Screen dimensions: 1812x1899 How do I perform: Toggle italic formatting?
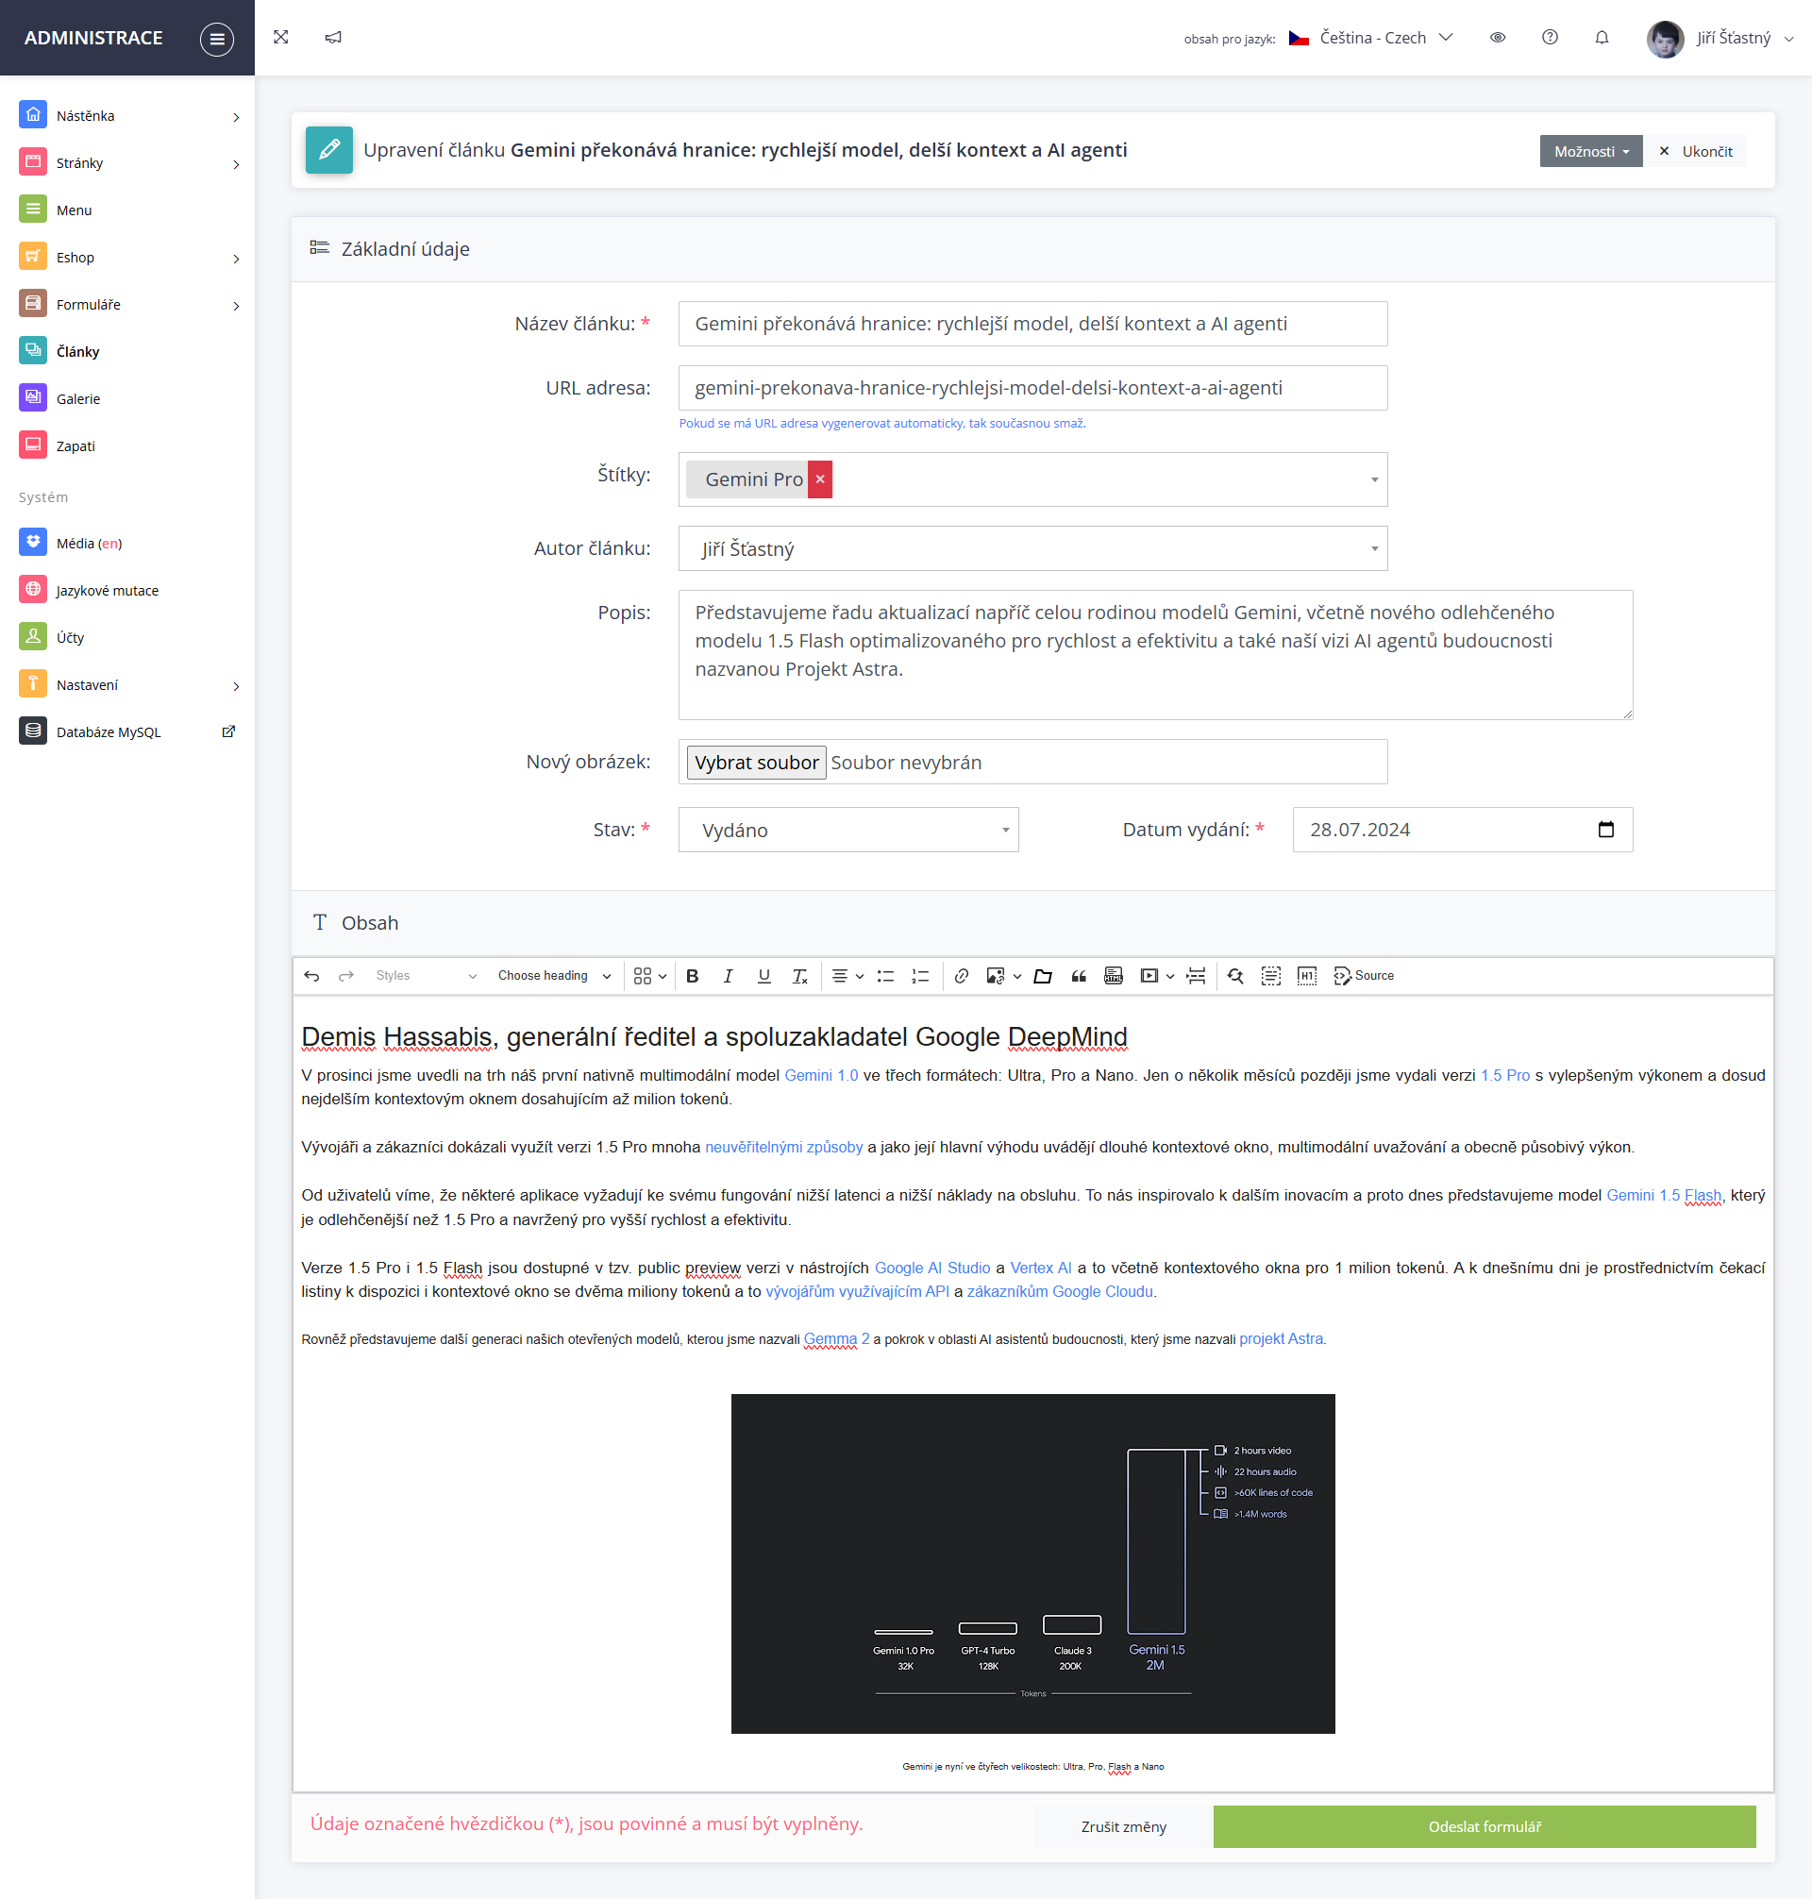click(x=729, y=976)
